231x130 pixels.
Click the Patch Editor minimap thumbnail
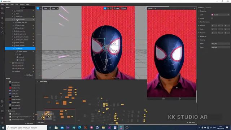coord(45,116)
